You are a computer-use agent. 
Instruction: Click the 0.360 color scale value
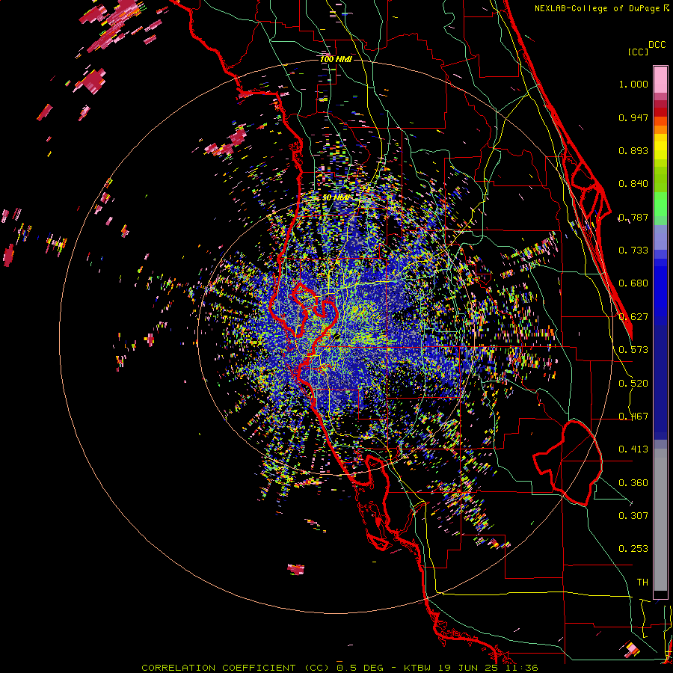coord(633,483)
